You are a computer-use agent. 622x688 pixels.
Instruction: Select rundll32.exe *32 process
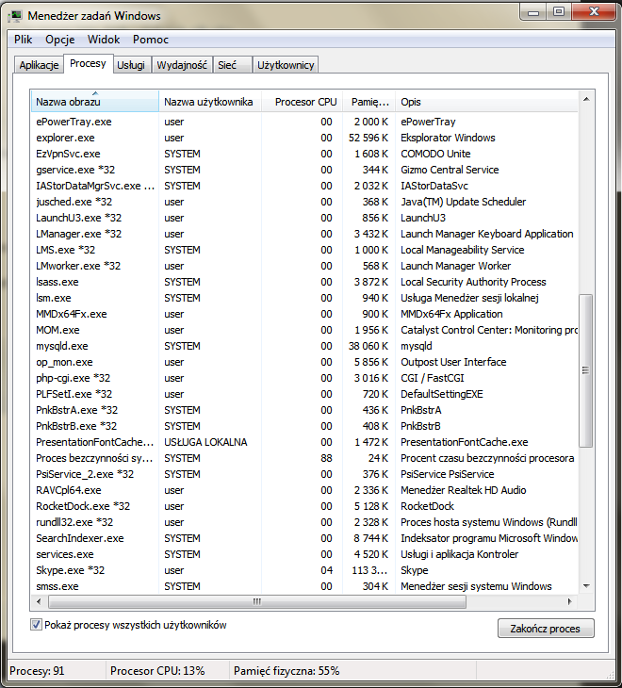(304, 522)
